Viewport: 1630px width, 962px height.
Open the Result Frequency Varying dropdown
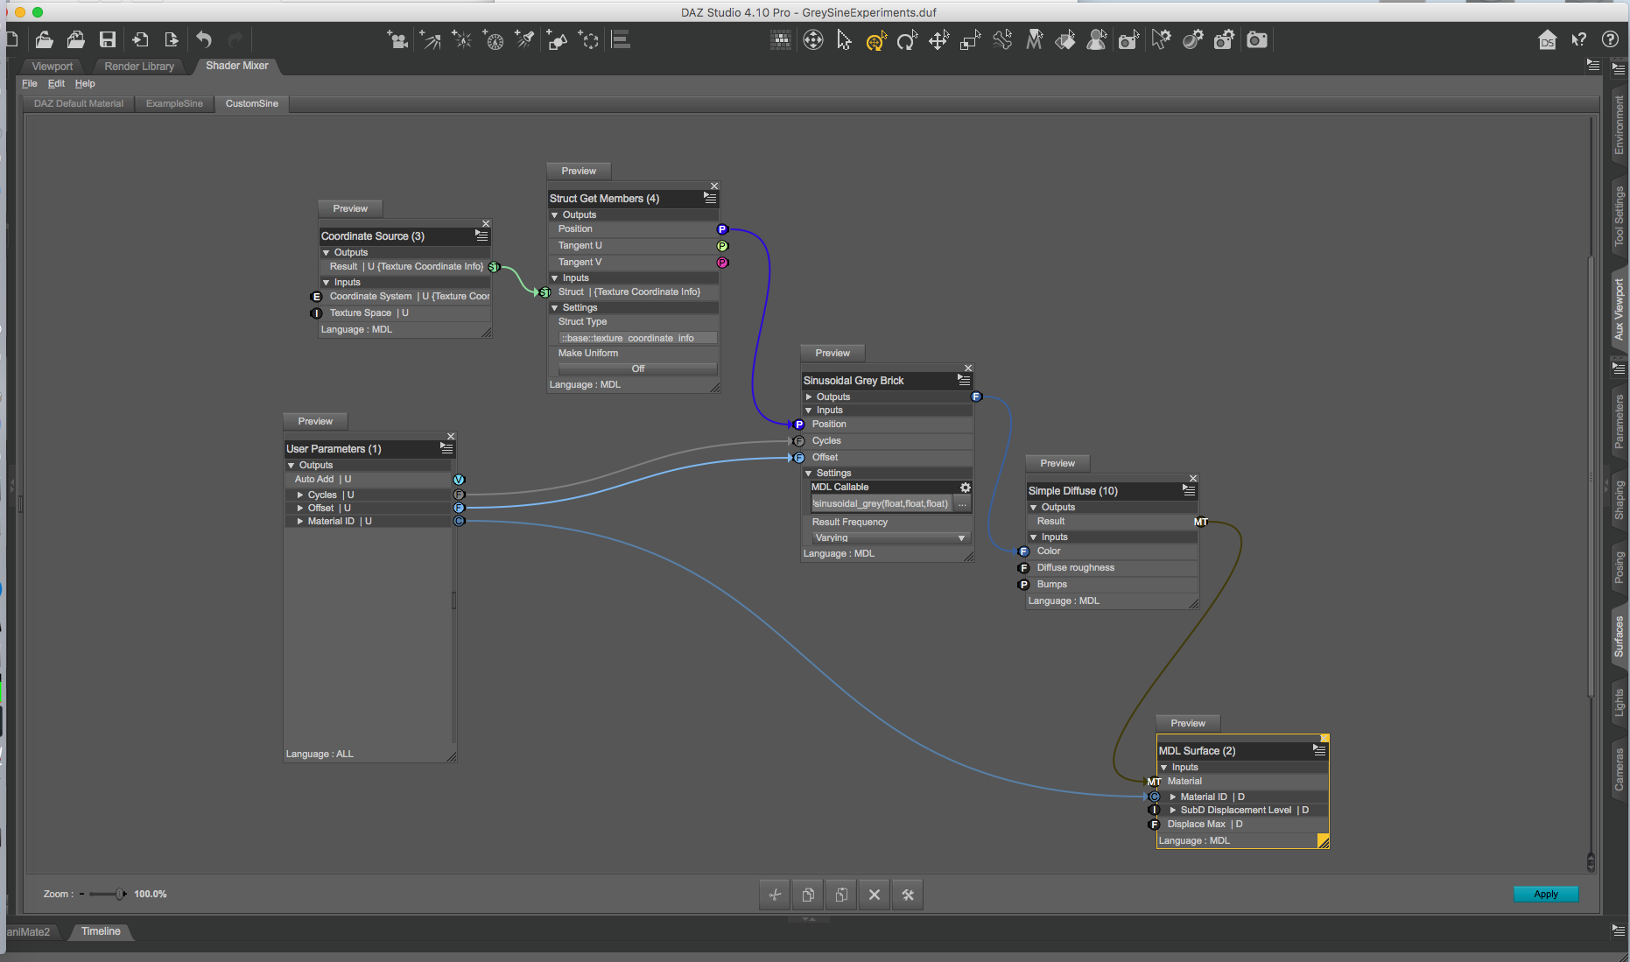890,537
